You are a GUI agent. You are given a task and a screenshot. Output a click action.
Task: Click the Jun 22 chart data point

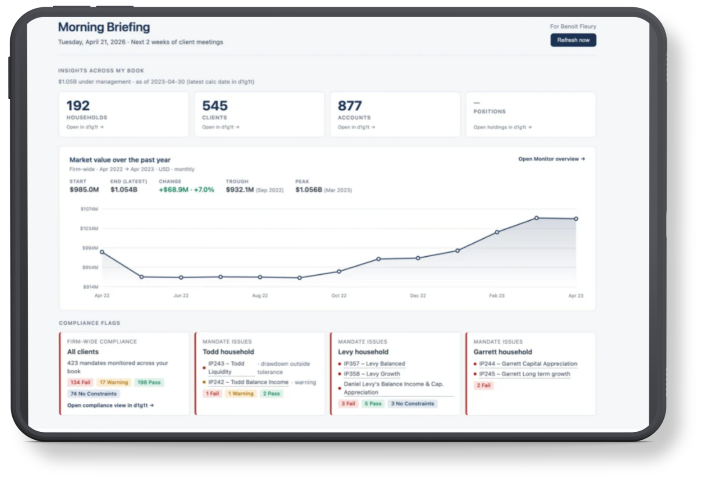pos(181,277)
